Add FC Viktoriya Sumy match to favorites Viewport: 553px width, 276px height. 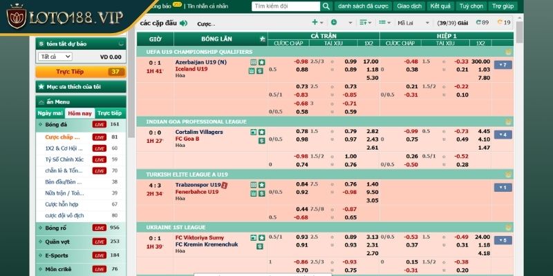(x=261, y=238)
